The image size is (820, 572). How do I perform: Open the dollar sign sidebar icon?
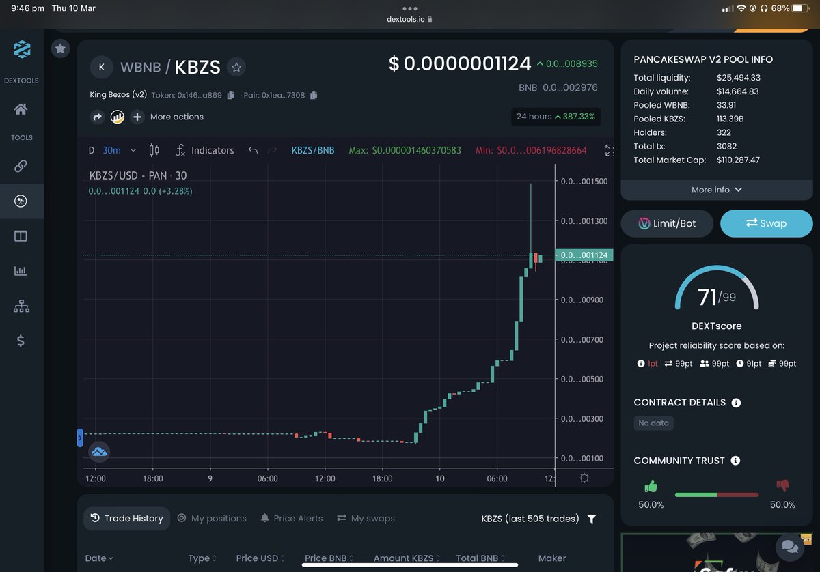pyautogui.click(x=21, y=341)
